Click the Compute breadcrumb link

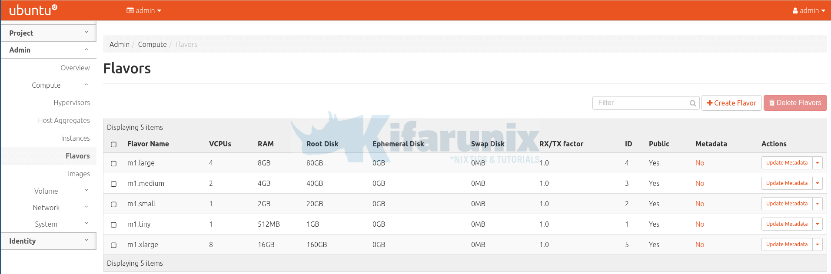152,44
